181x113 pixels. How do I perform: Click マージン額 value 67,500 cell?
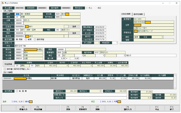point(121,78)
